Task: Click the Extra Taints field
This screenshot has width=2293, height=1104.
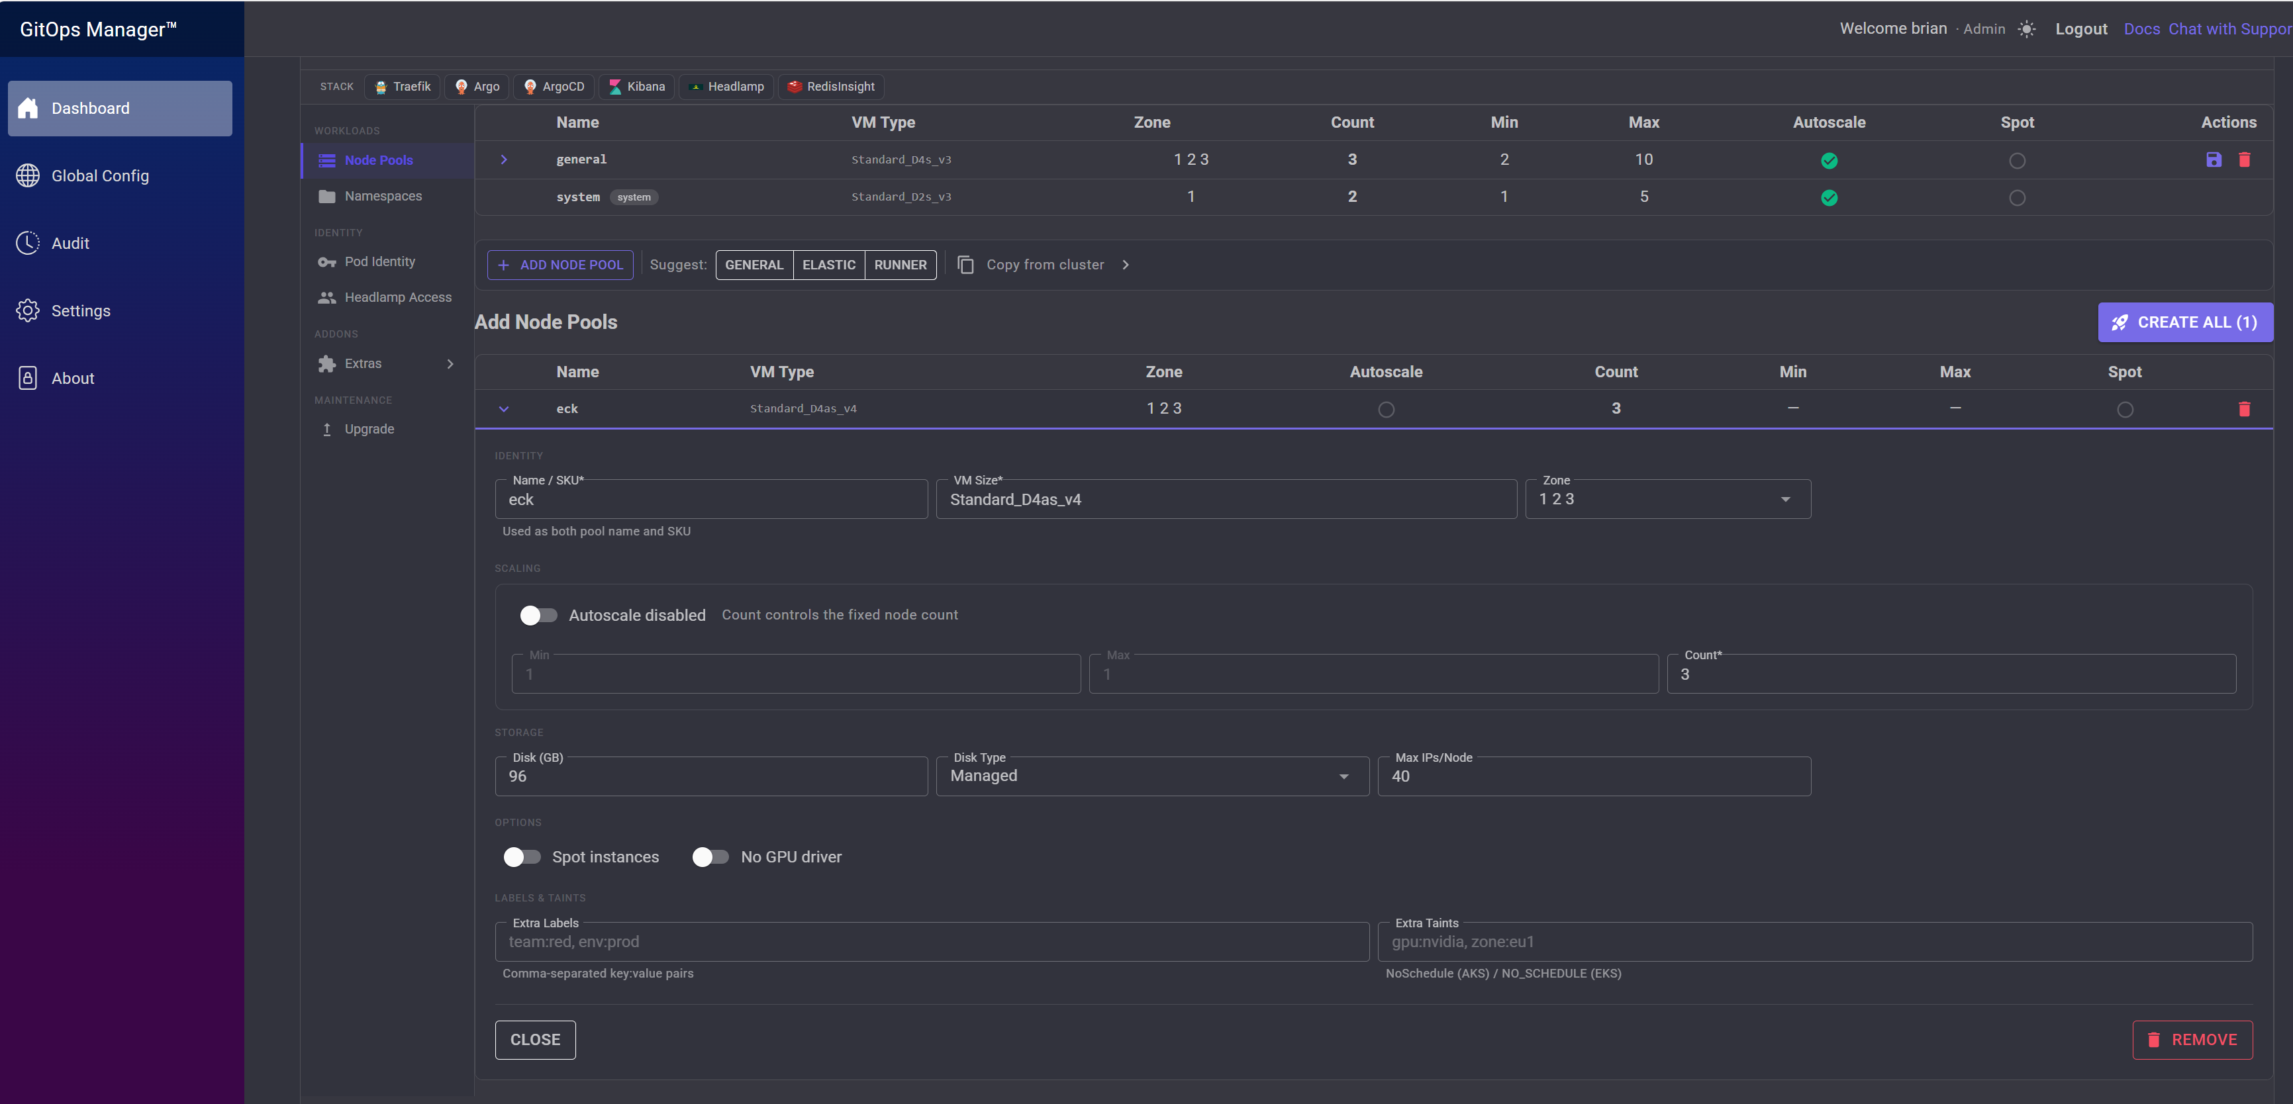Action: [1814, 941]
